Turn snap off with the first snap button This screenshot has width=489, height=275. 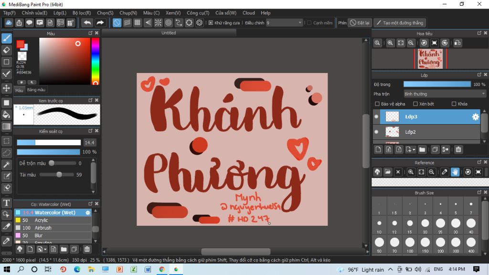point(117,23)
